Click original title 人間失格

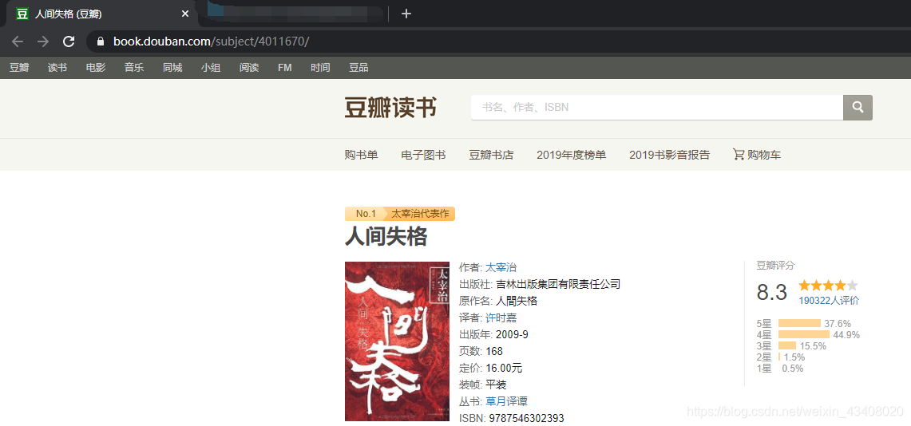pyautogui.click(x=517, y=301)
